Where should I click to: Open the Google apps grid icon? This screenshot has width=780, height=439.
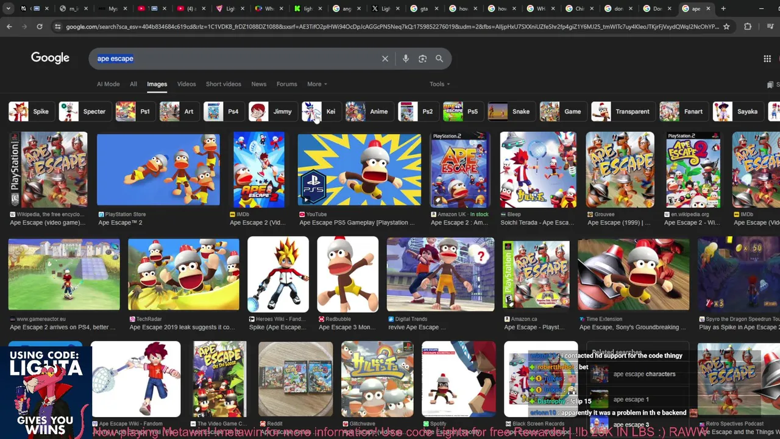coord(767,59)
